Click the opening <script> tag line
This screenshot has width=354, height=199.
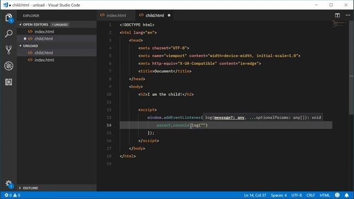click(148, 109)
